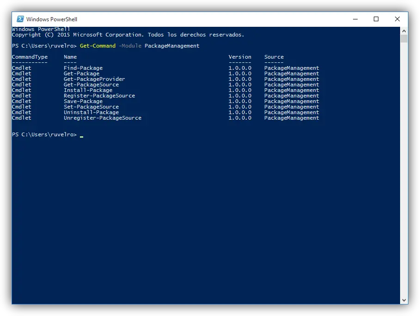Click Register-PackageSource in the output
The image size is (420, 316).
tap(99, 96)
